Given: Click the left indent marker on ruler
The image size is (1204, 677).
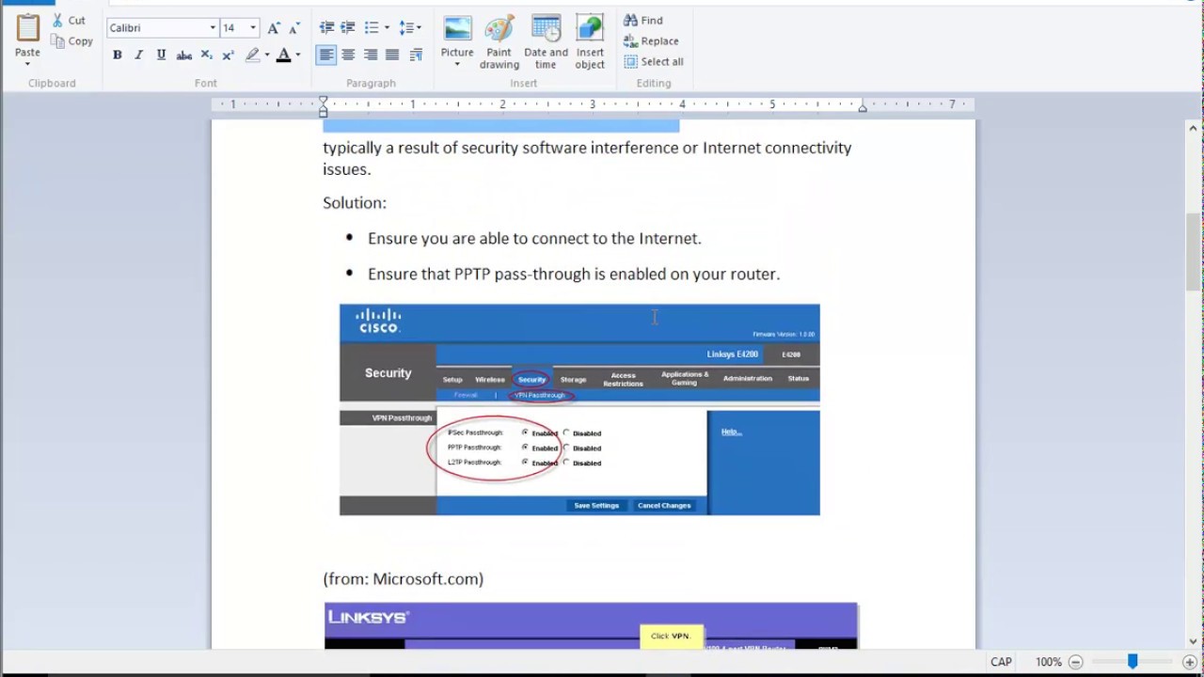Looking at the screenshot, I should tap(323, 107).
